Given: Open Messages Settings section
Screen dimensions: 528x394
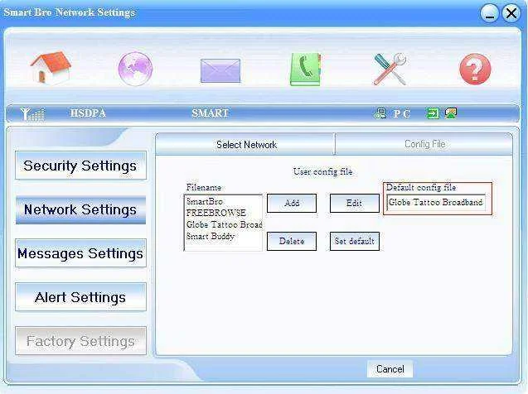Looking at the screenshot, I should click(x=80, y=253).
